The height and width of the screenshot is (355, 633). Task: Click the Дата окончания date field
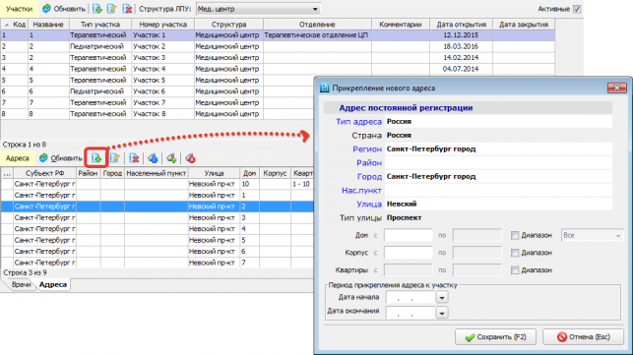point(411,313)
